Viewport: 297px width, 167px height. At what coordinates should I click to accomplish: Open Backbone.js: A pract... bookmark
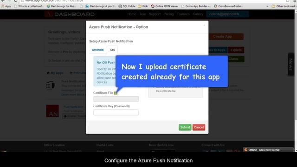(100, 6)
